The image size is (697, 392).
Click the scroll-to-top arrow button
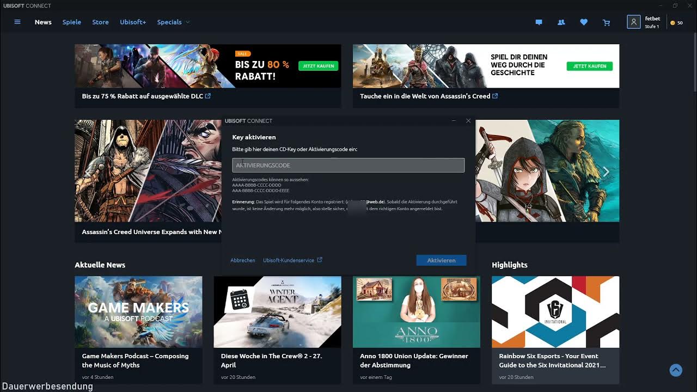click(x=676, y=370)
